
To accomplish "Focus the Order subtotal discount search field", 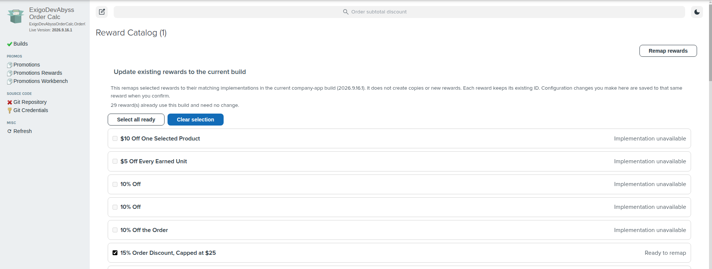I will pyautogui.click(x=399, y=12).
